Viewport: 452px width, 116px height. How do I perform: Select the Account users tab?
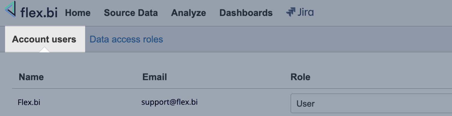click(x=45, y=39)
